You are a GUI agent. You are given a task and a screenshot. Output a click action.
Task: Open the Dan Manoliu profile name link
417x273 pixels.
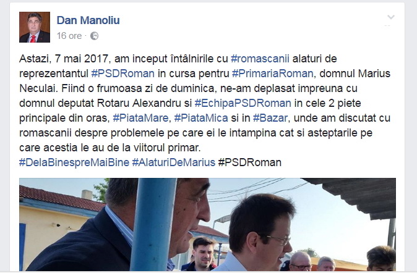88,20
